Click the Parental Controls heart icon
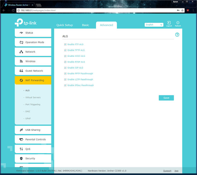197x175 pixels. (x=21, y=140)
